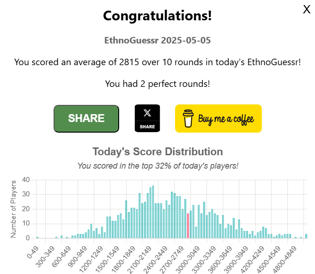This screenshot has width=315, height=274.
Task: Click the red highlighted score bar
Action: click(x=188, y=226)
